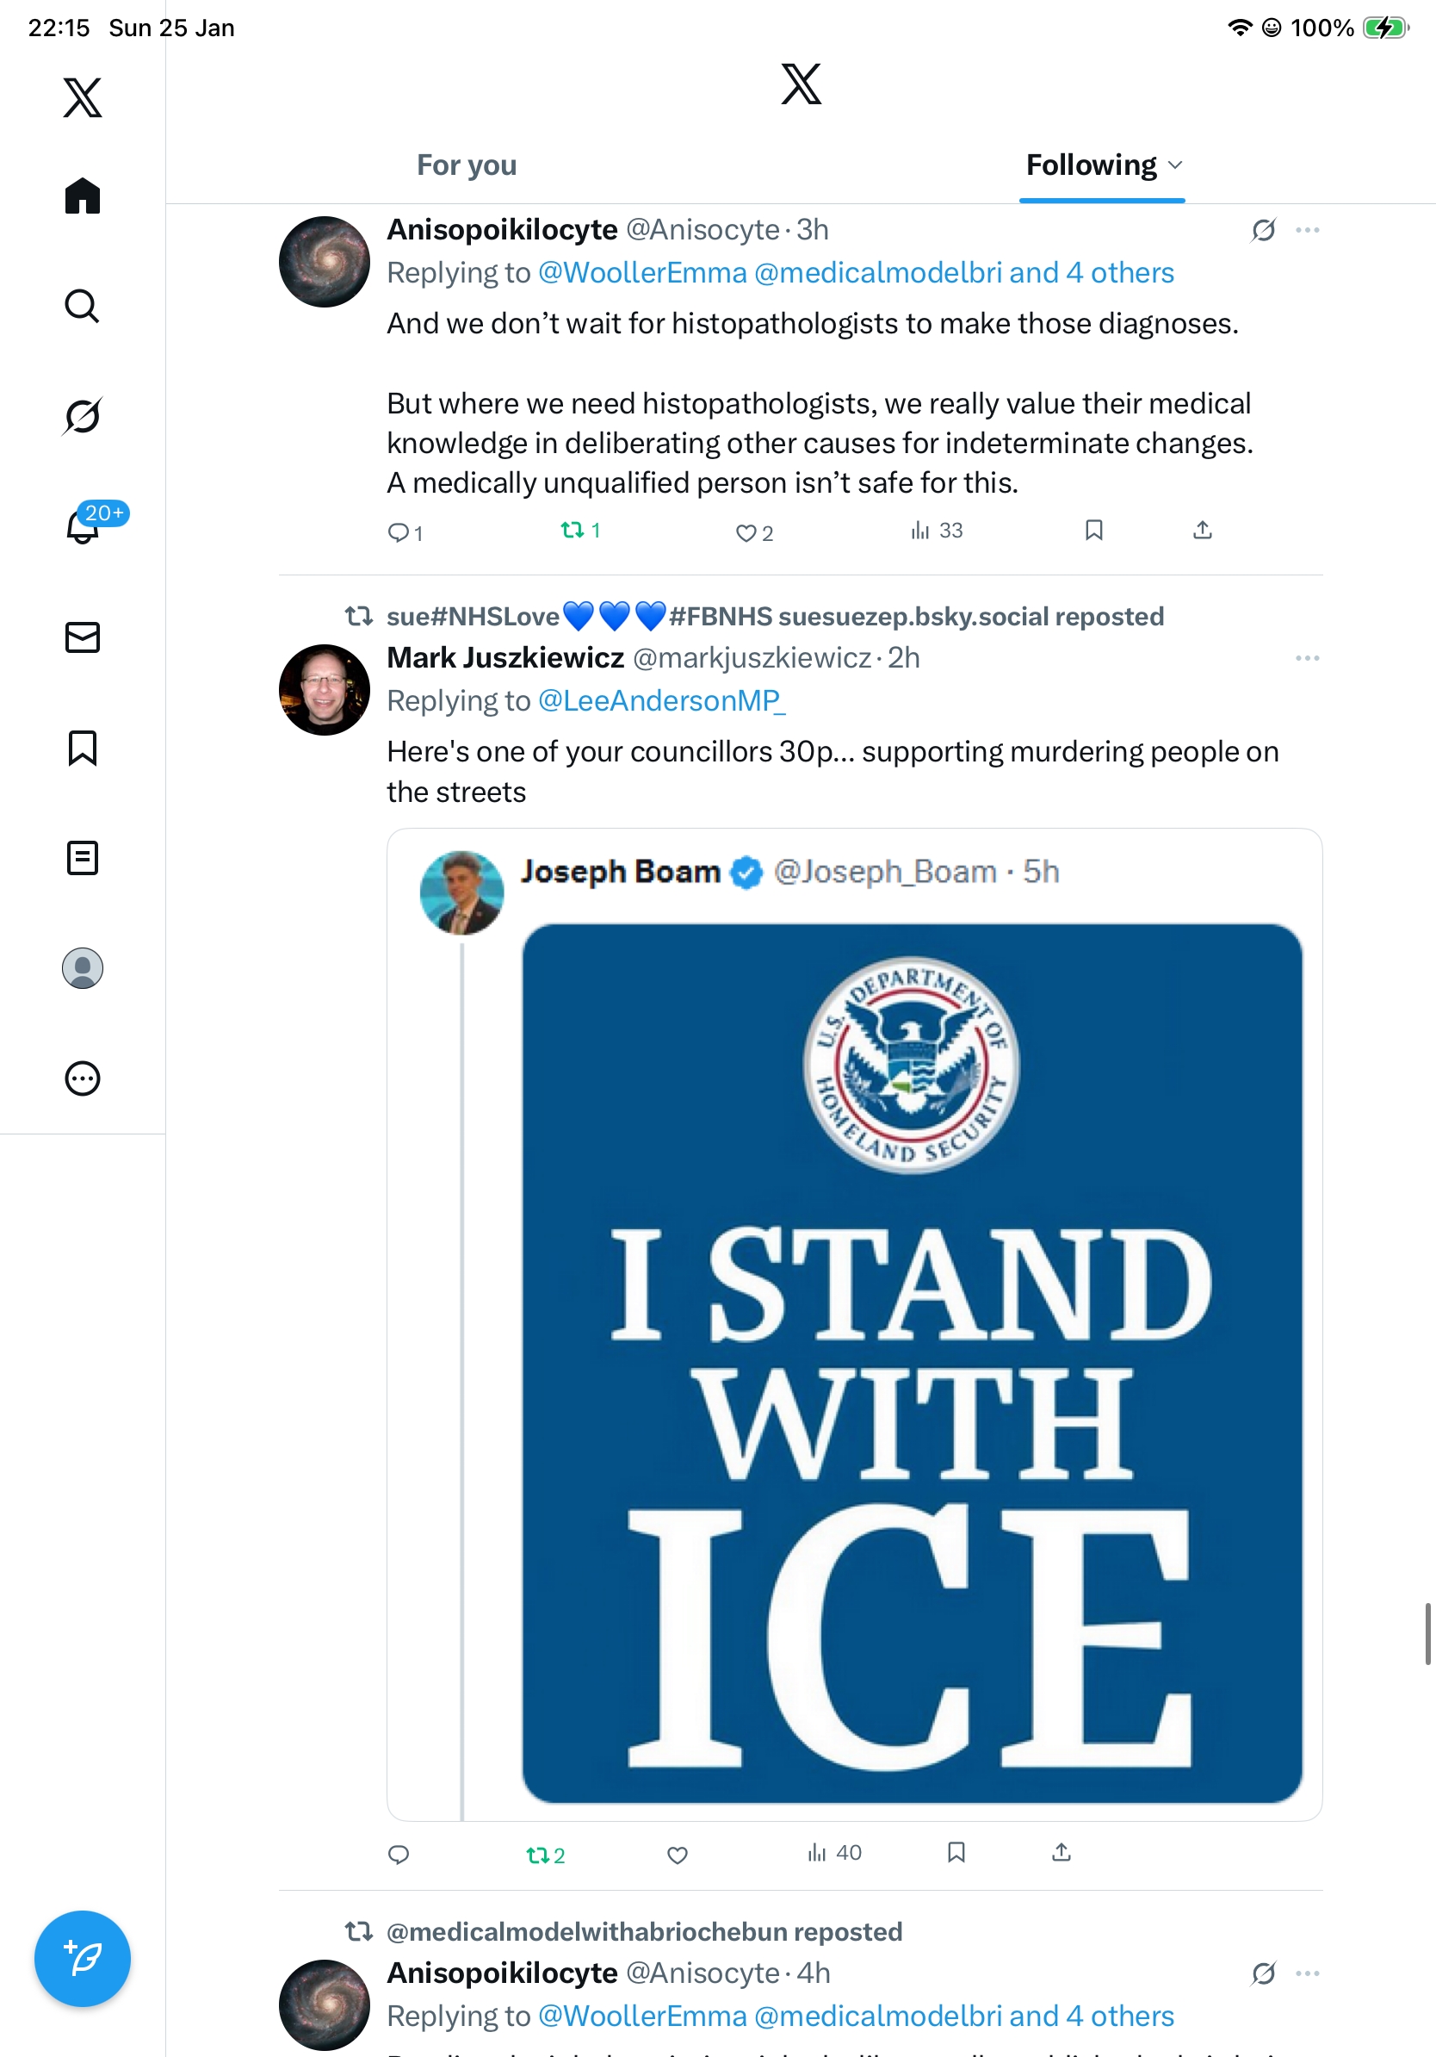Switch to the For you tab
The image size is (1436, 2057).
pos(467,165)
